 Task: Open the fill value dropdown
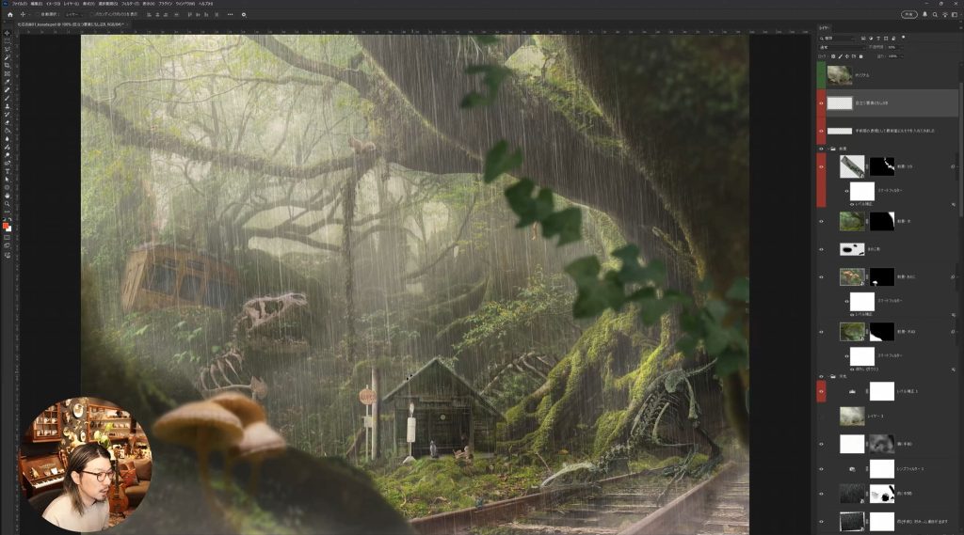coord(901,56)
